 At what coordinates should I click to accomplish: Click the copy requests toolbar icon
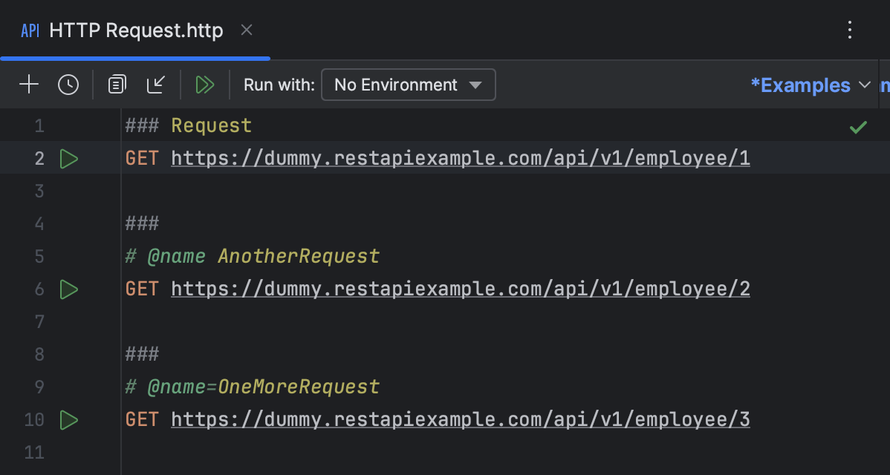(x=116, y=84)
